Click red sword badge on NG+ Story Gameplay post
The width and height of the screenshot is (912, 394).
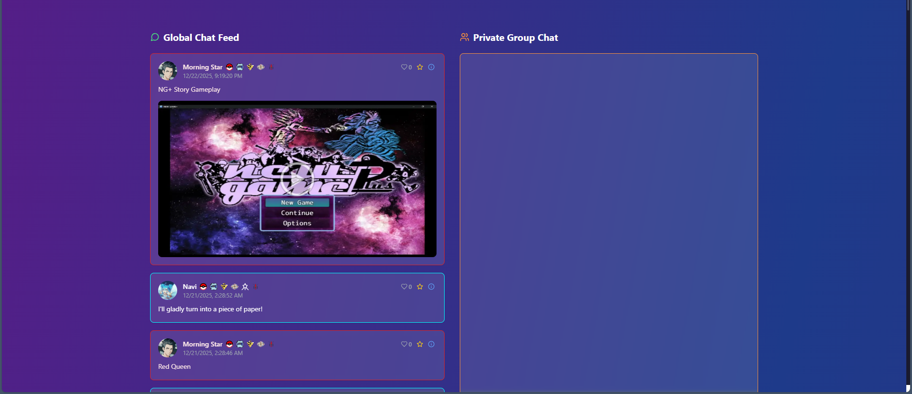[x=271, y=67]
